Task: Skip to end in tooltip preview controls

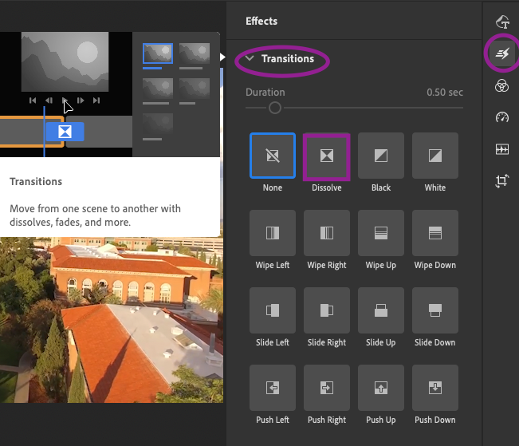Action: pos(96,101)
